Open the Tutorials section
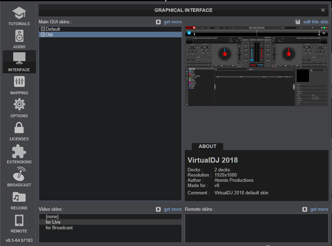Screen dimensions: 332x246 tap(19, 16)
